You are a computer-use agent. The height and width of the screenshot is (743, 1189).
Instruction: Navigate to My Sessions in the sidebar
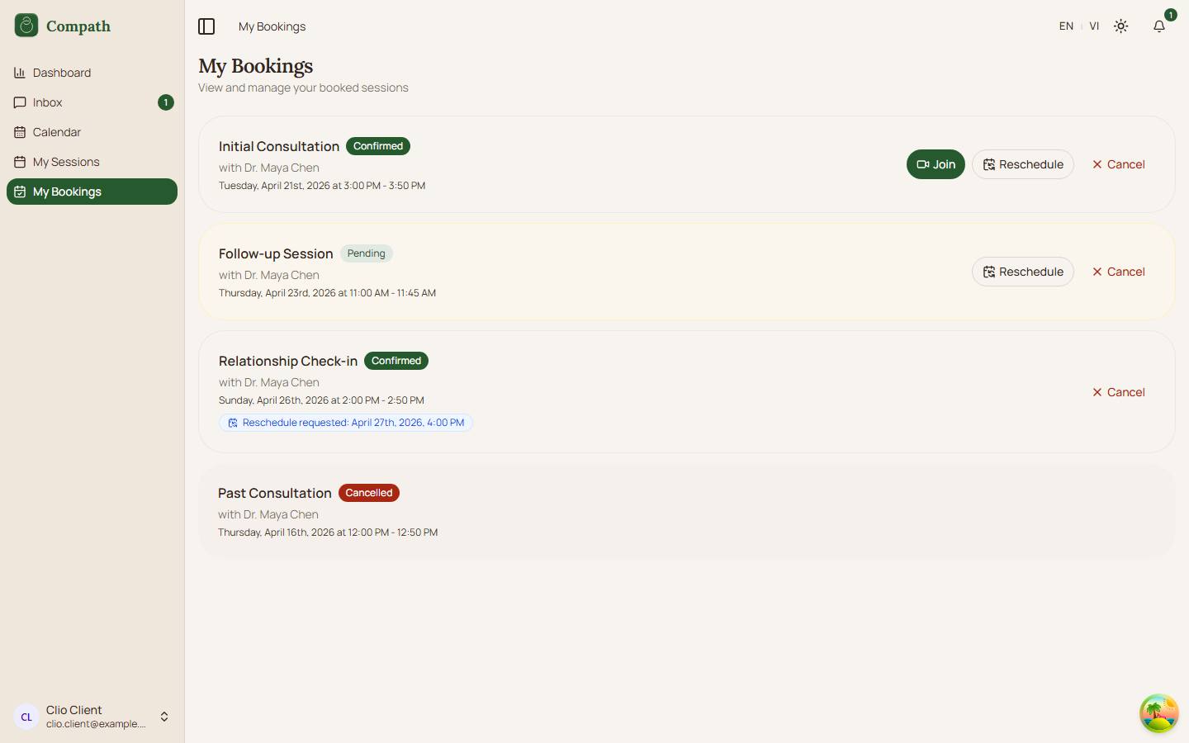click(66, 162)
